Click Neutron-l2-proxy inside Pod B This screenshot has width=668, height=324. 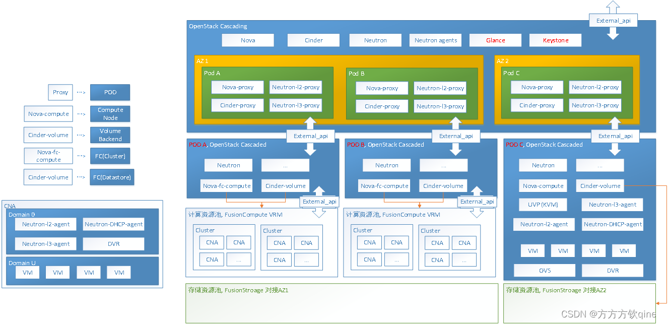440,88
